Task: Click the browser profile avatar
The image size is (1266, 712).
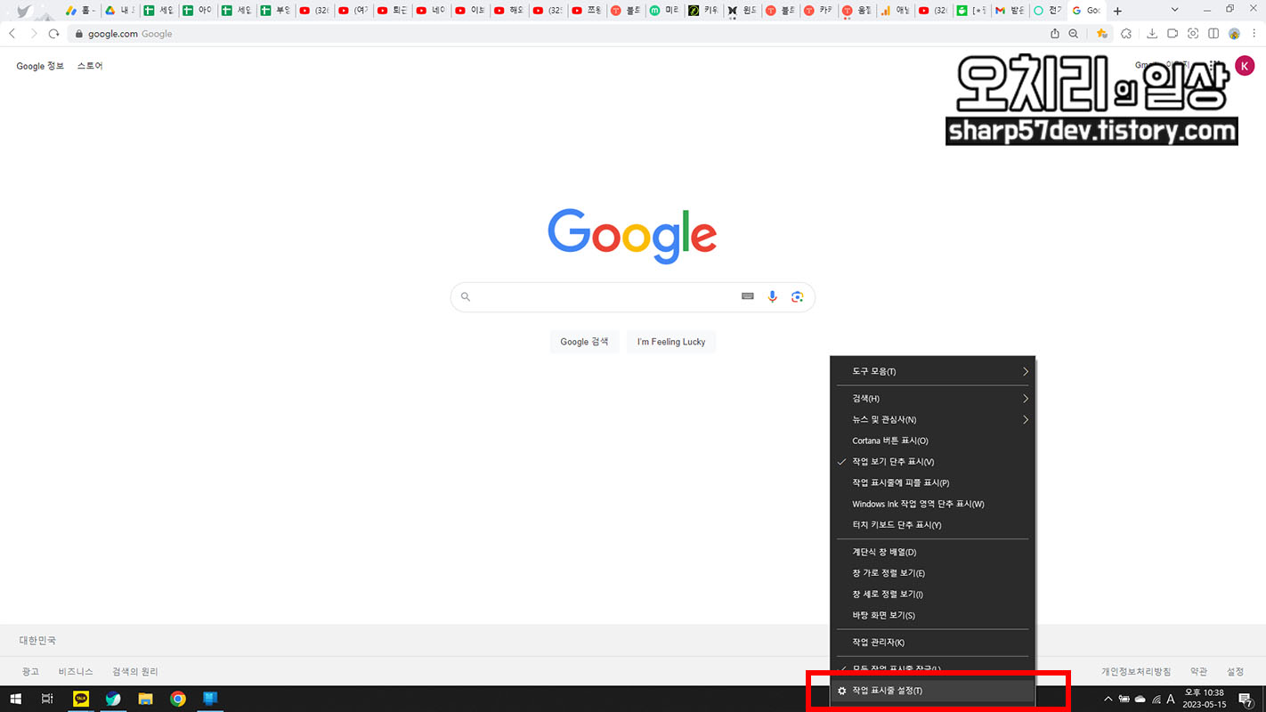Action: coord(1234,34)
